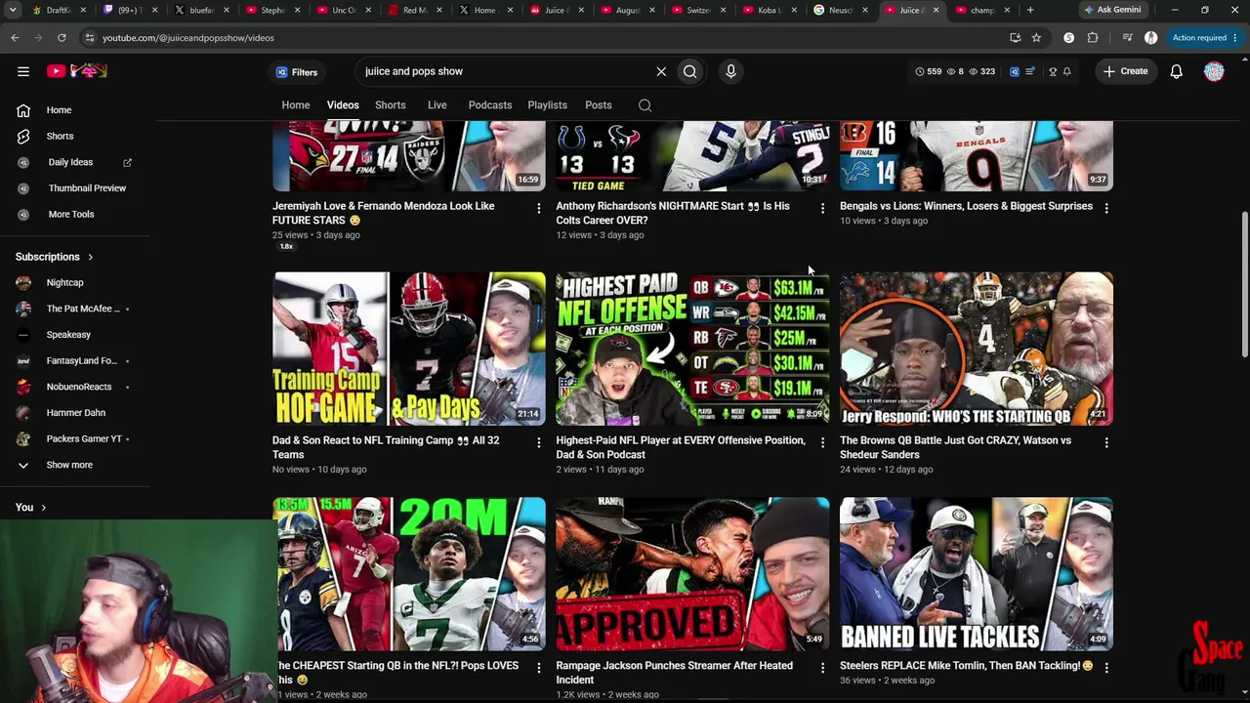Open the Filters button
The image size is (1250, 703).
[x=297, y=72]
